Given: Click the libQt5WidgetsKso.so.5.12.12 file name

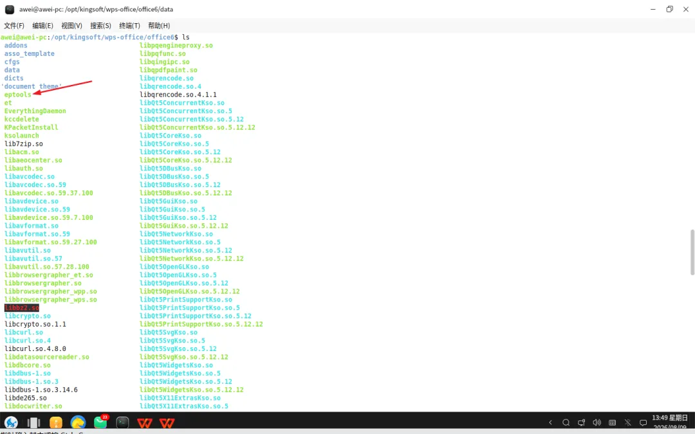Looking at the screenshot, I should pyautogui.click(x=192, y=390).
